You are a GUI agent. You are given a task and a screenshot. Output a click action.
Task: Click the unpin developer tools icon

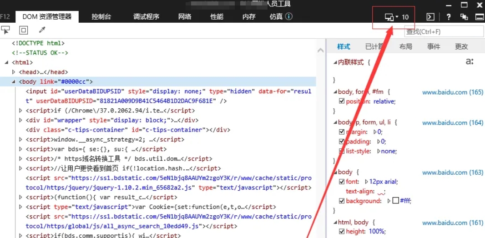click(464, 17)
